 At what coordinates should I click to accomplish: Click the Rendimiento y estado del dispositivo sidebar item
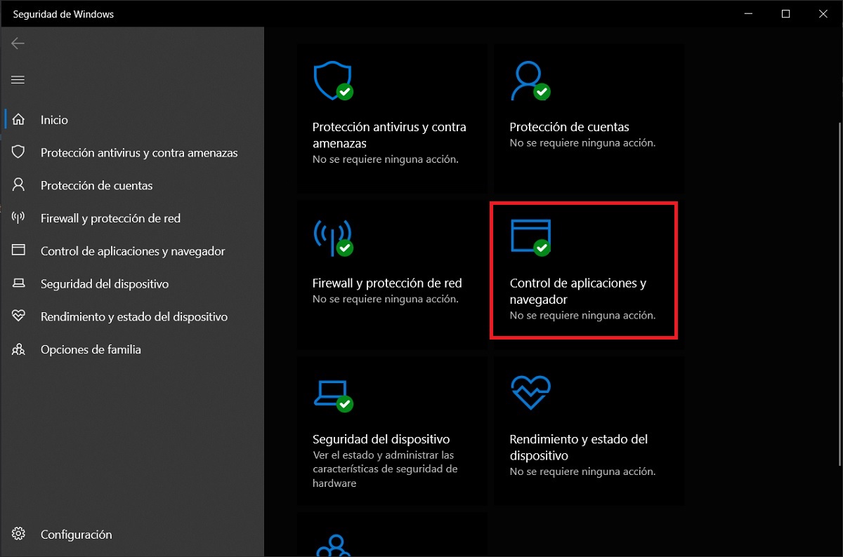coord(133,317)
